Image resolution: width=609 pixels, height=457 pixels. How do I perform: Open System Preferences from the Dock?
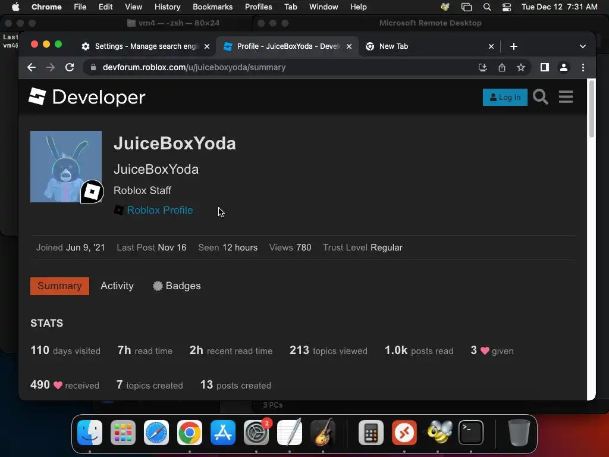256,433
